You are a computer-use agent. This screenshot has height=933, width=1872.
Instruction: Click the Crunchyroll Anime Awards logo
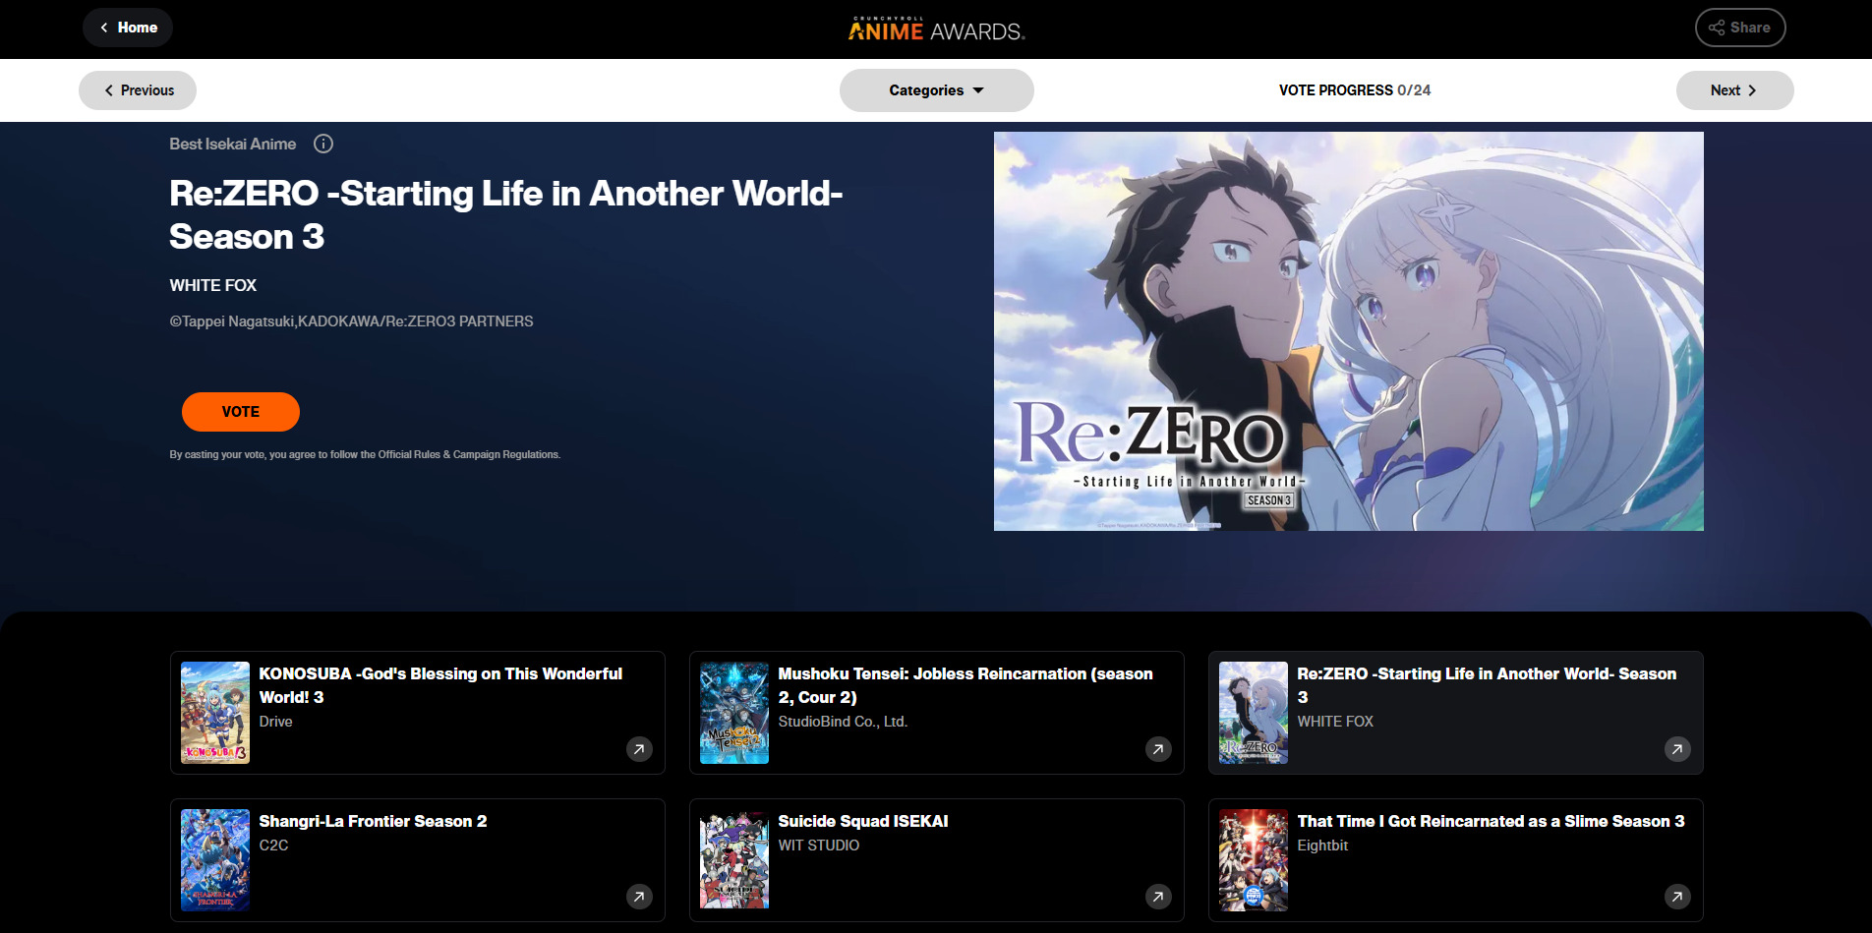click(x=936, y=29)
